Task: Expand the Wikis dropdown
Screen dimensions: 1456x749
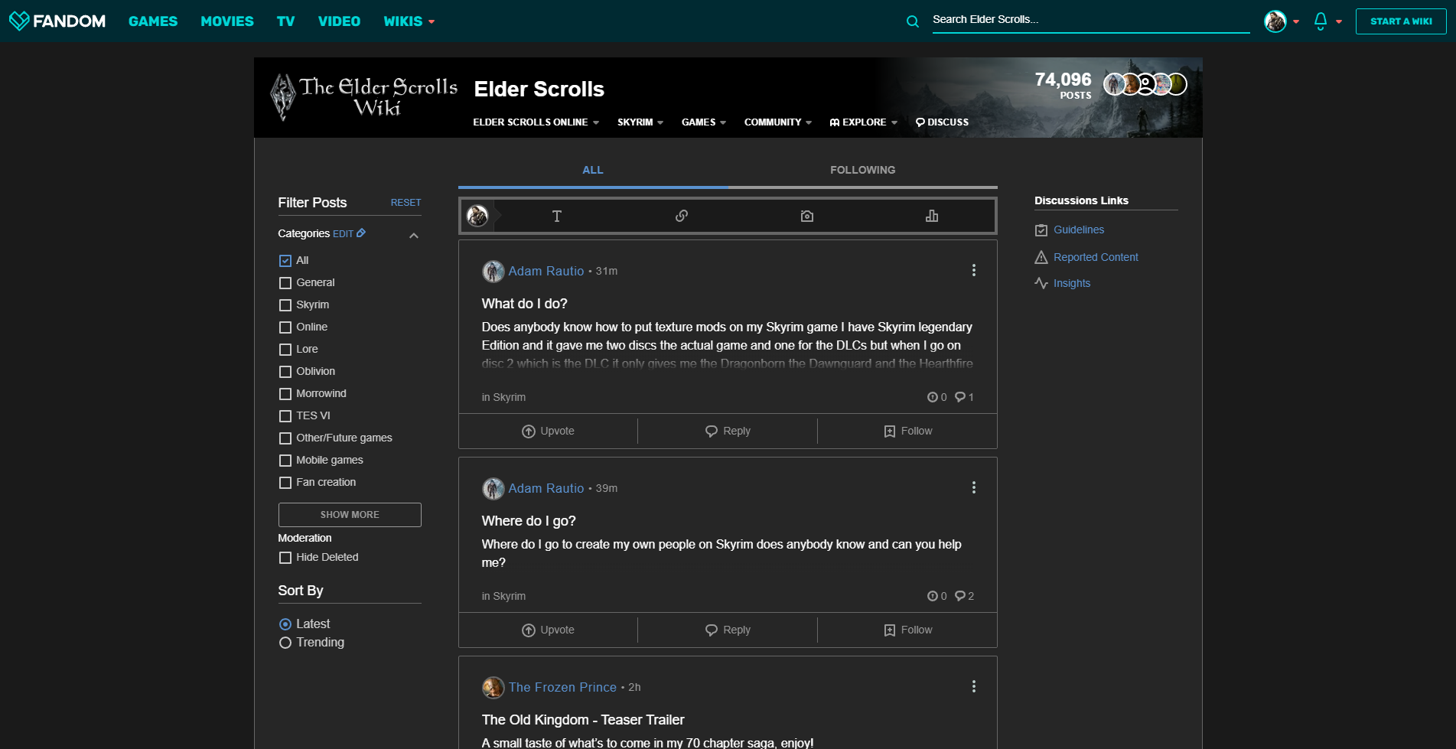Action: pos(409,21)
